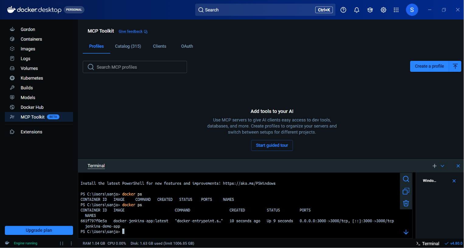This screenshot has width=464, height=248.
Task: Click the import profile arrow button
Action: [455, 66]
